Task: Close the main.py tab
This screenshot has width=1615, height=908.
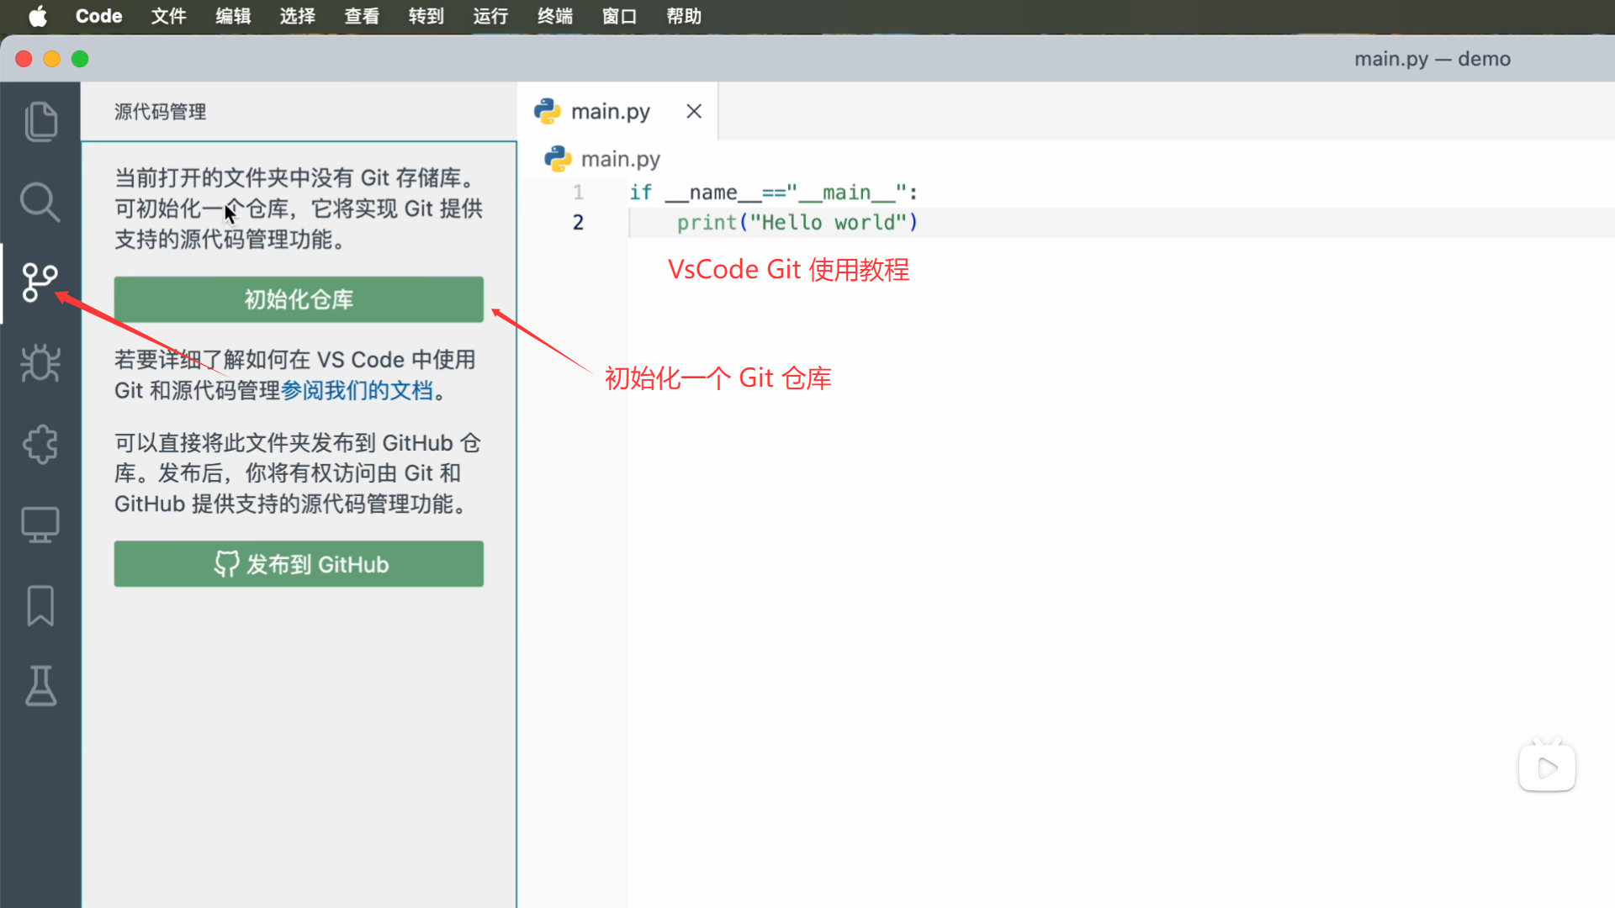Action: 694,112
